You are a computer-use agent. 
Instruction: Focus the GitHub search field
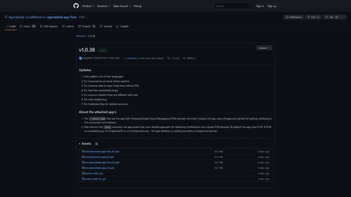[234, 6]
